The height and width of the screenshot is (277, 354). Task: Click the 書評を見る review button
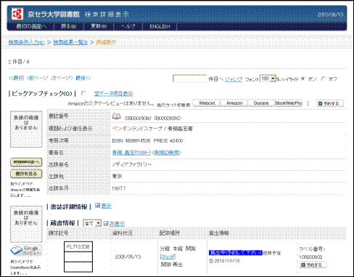[x=26, y=174]
